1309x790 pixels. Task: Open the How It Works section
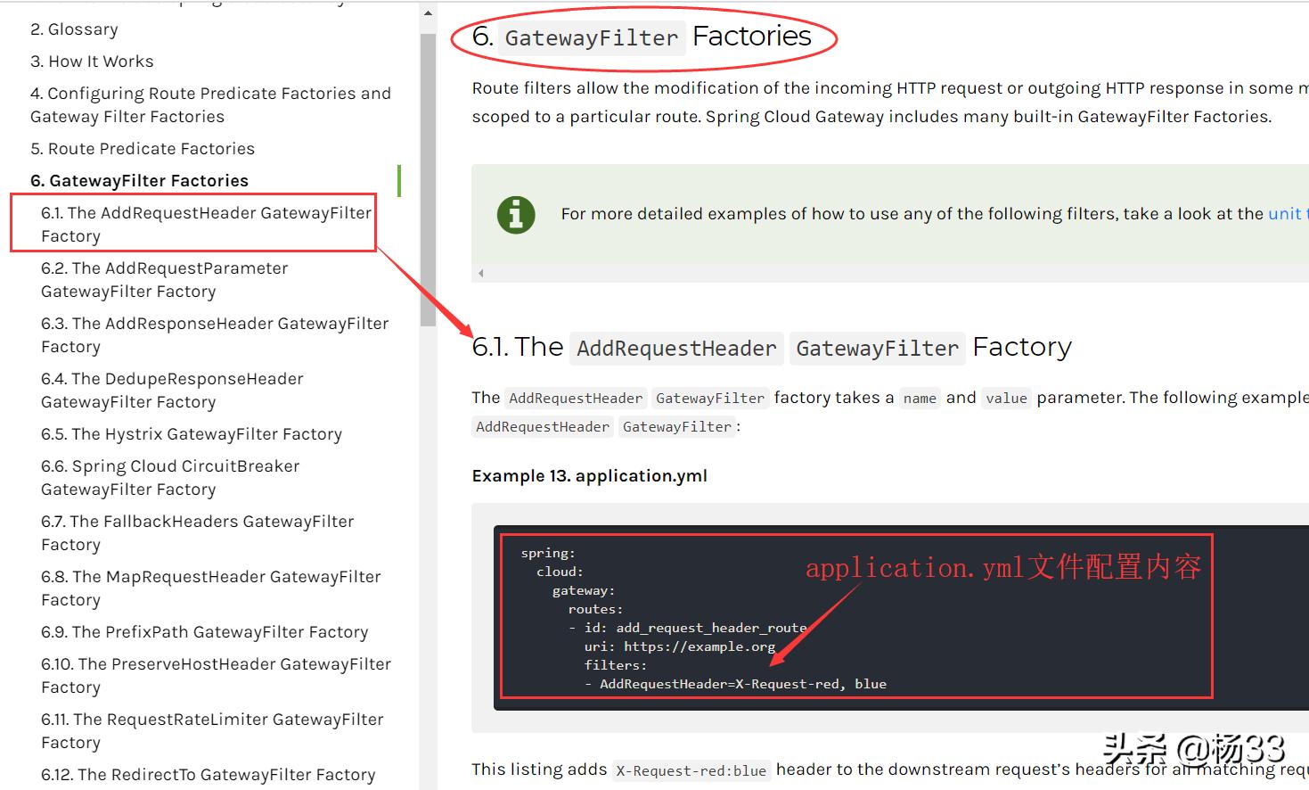92,61
